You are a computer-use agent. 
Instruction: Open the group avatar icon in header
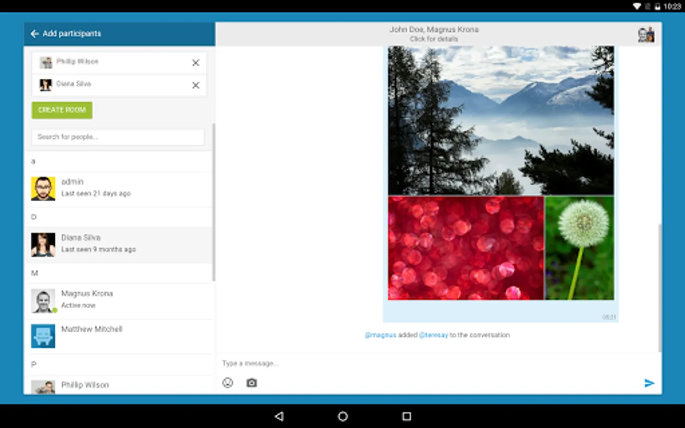(x=646, y=35)
